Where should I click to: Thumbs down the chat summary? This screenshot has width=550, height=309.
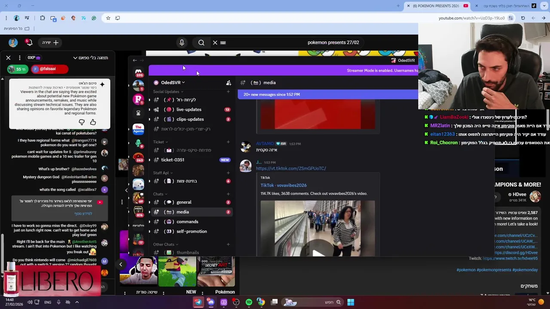pos(82,122)
